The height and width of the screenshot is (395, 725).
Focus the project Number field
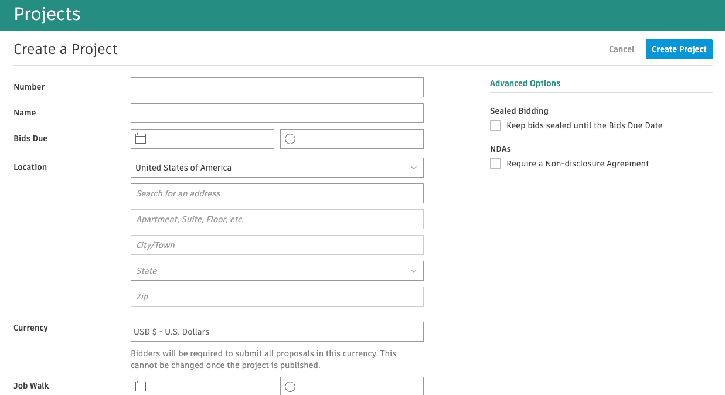(277, 87)
